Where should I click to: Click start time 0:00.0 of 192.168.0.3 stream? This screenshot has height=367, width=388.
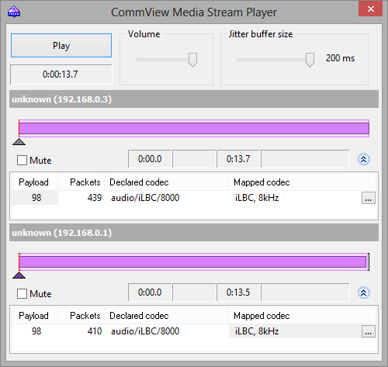pos(150,159)
